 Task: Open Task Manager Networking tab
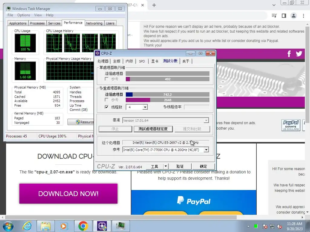tap(94, 23)
